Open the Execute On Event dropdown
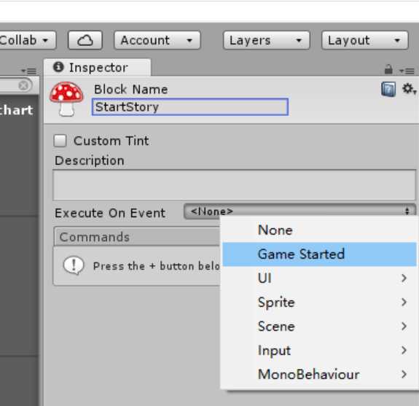Viewport: 419px width, 406px height. coord(299,211)
